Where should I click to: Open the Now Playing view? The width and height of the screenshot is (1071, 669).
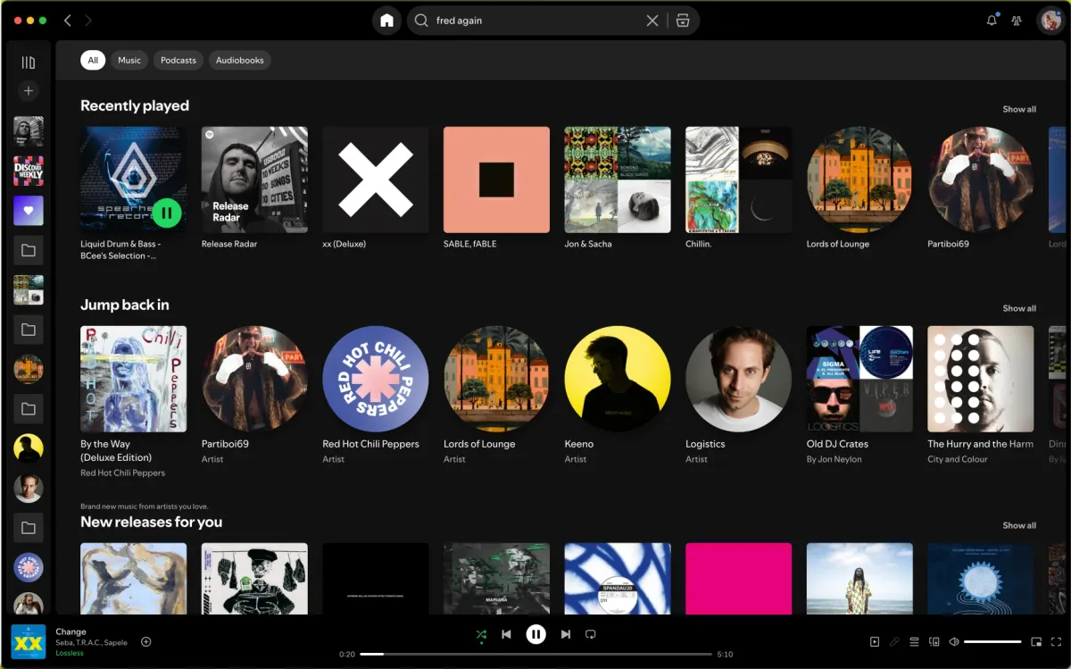point(875,641)
